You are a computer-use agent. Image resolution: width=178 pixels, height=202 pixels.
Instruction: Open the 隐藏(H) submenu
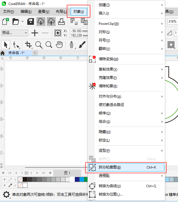click(x=126, y=132)
